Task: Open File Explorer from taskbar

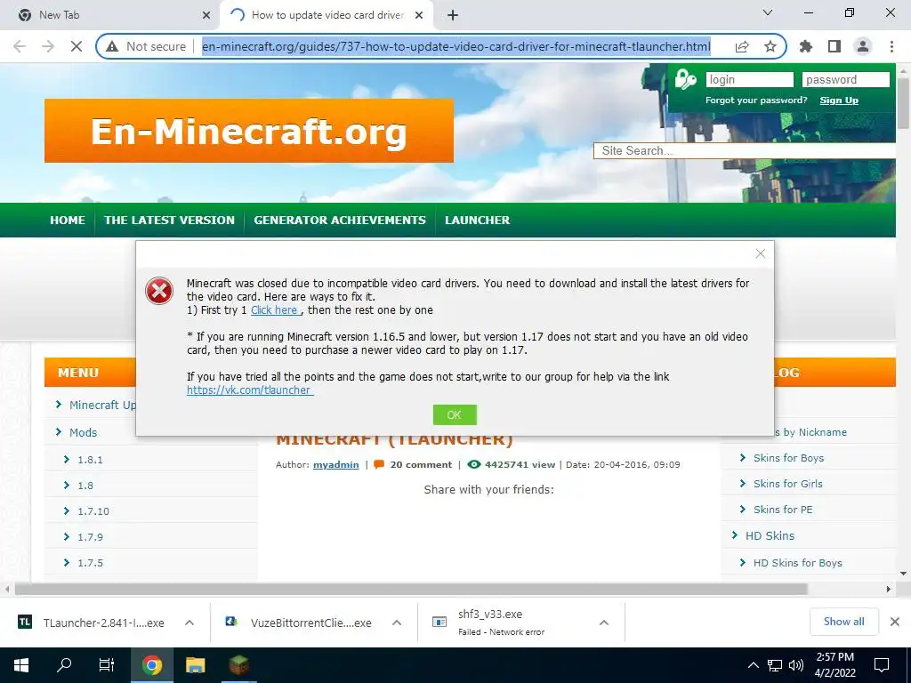Action: point(195,665)
